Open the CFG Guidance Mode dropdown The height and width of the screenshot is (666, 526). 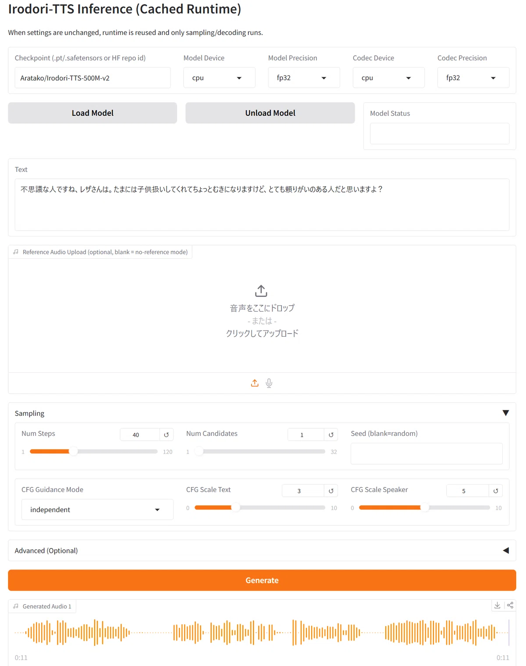(97, 509)
